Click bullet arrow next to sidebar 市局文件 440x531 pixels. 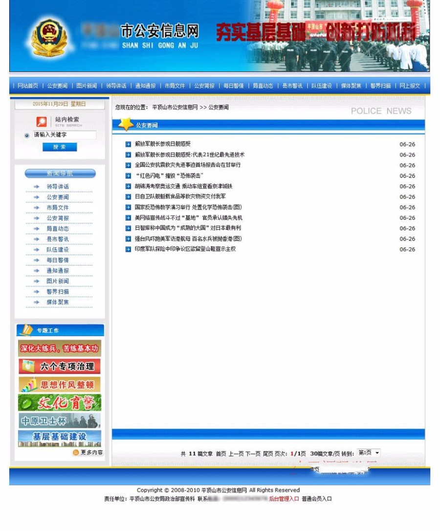click(37, 208)
